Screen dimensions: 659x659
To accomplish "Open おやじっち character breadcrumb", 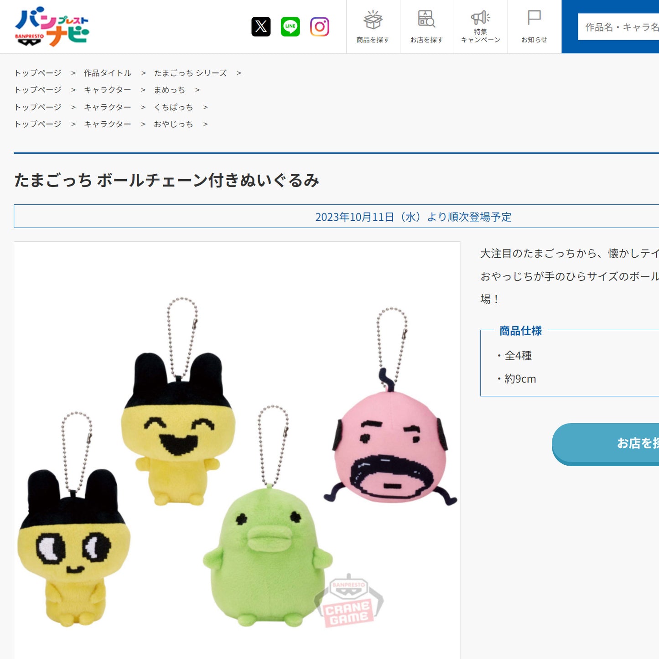I will 173,124.
